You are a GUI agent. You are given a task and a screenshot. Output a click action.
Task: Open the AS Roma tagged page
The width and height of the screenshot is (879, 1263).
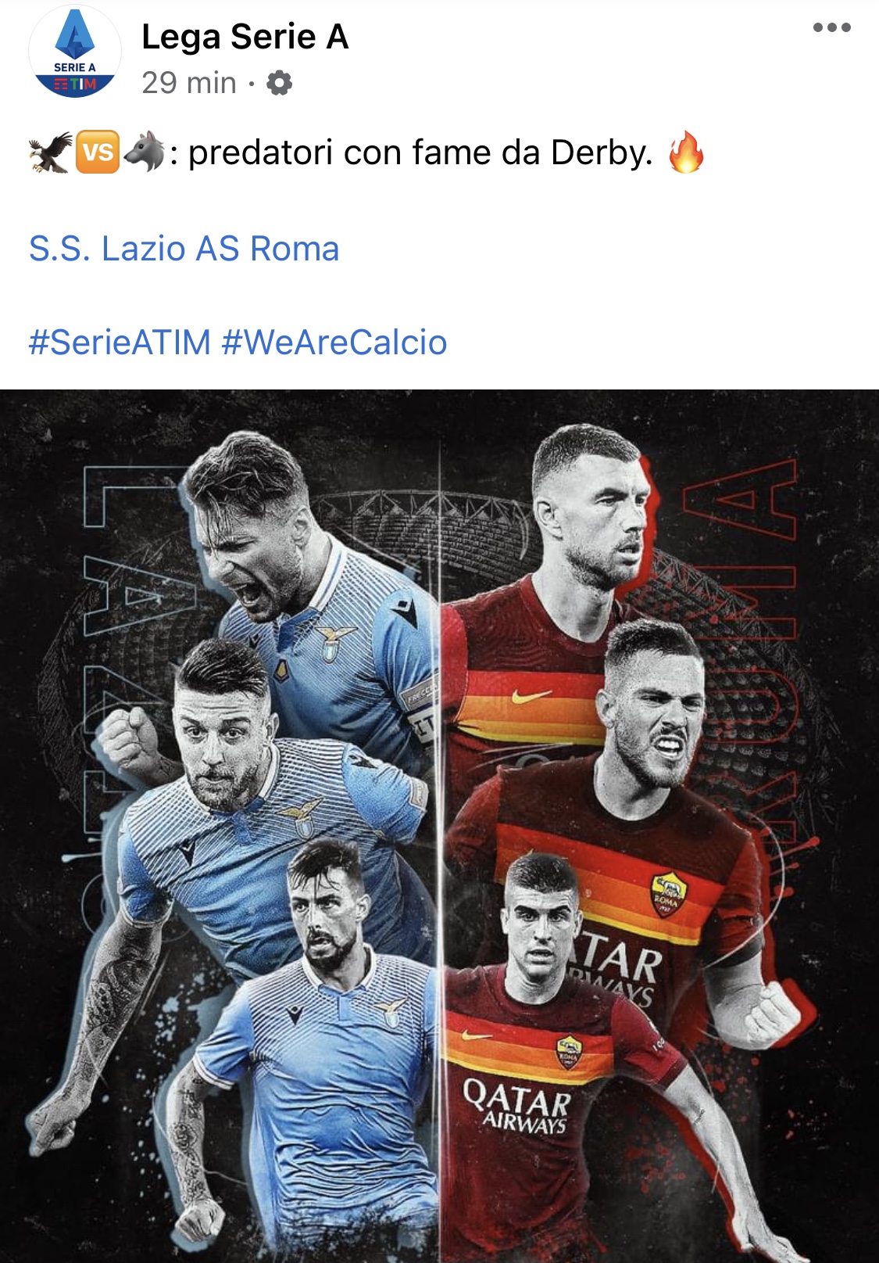pos(267,249)
